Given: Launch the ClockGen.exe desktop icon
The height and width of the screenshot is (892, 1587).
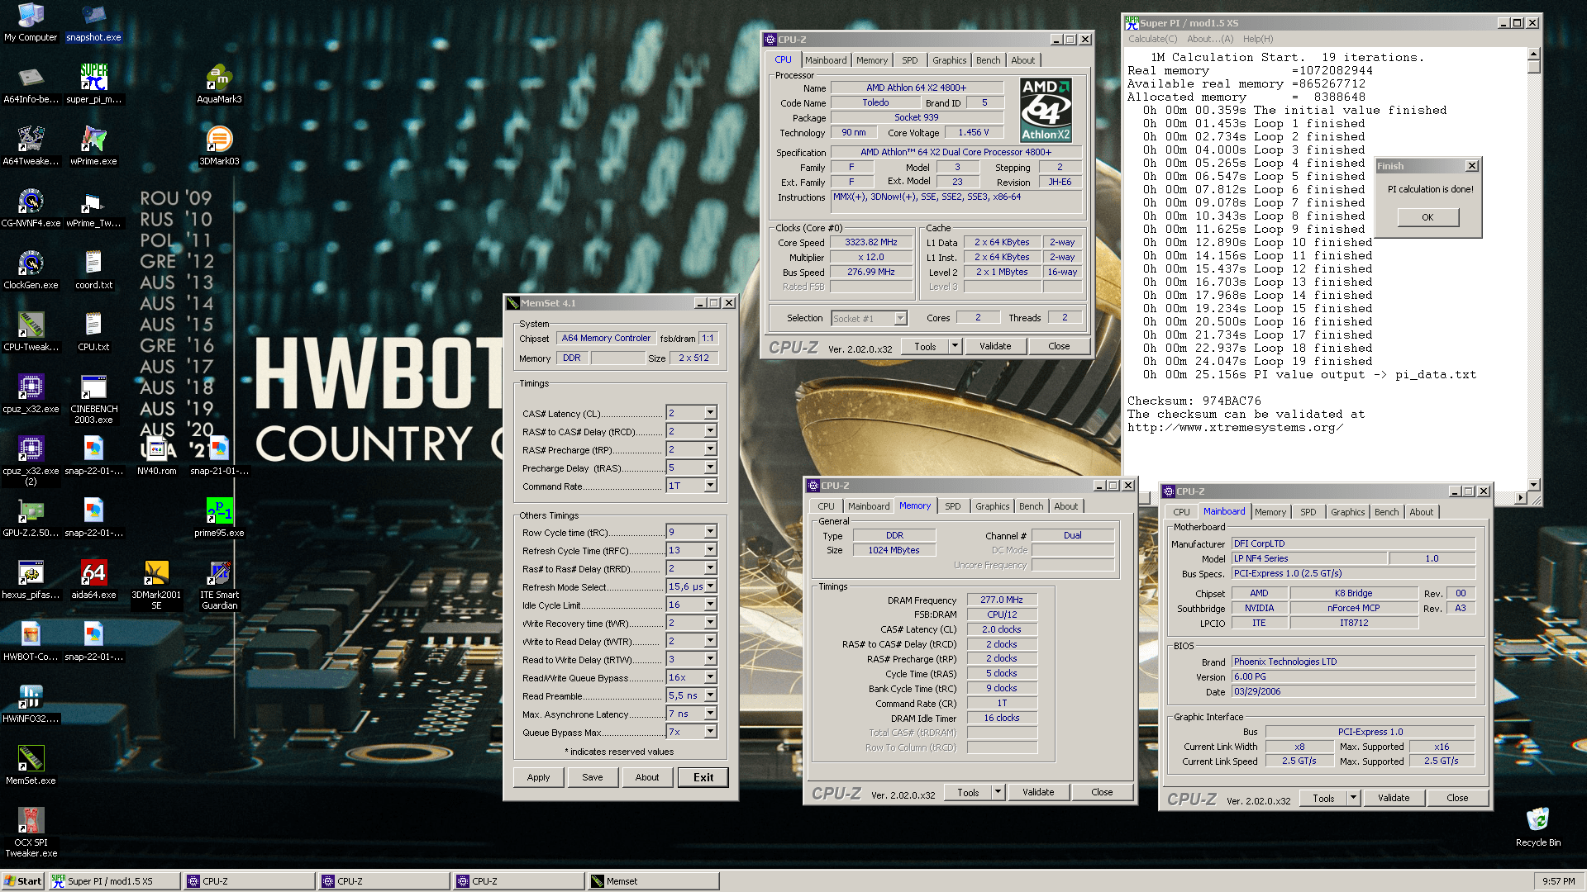Looking at the screenshot, I should 31,270.
